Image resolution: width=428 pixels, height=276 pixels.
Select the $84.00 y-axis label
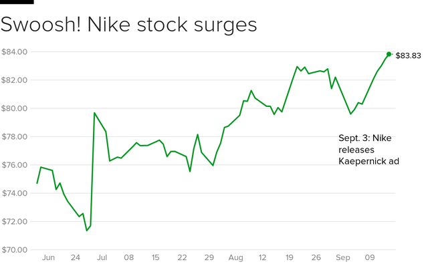tap(14, 51)
